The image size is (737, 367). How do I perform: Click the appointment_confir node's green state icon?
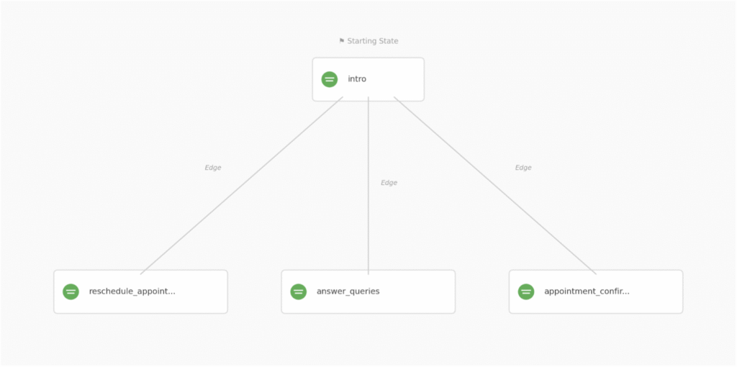[x=526, y=291]
